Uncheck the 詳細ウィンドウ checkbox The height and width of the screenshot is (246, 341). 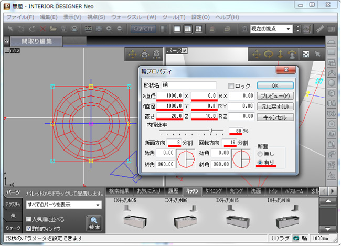click(29, 229)
